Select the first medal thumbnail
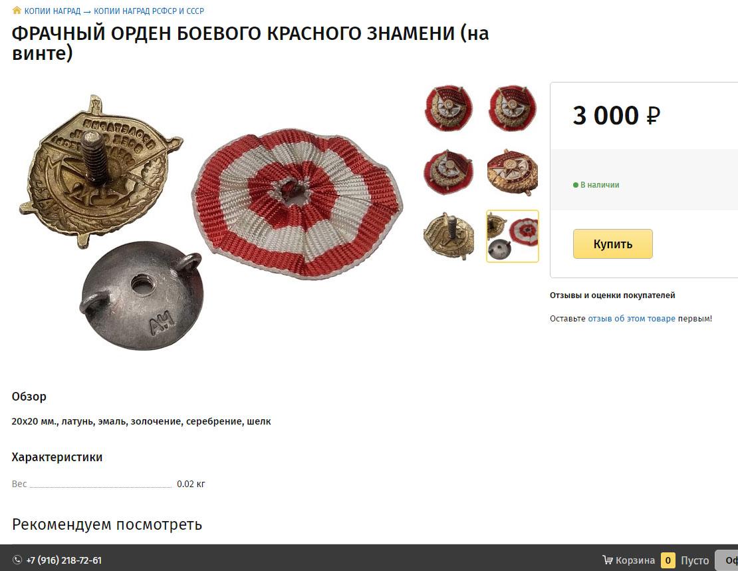Screen dimensions: 738x571 pos(449,108)
